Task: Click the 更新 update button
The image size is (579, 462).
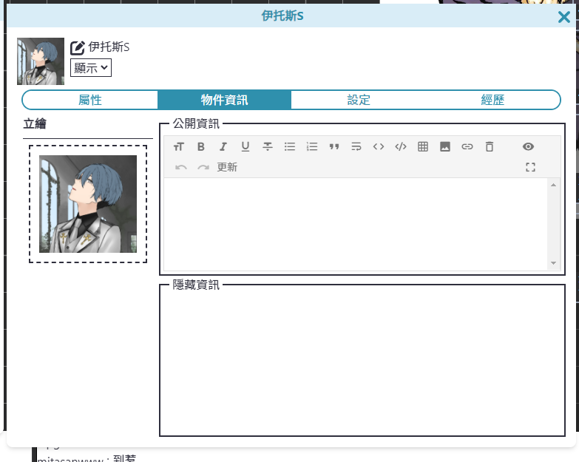Action: 227,168
